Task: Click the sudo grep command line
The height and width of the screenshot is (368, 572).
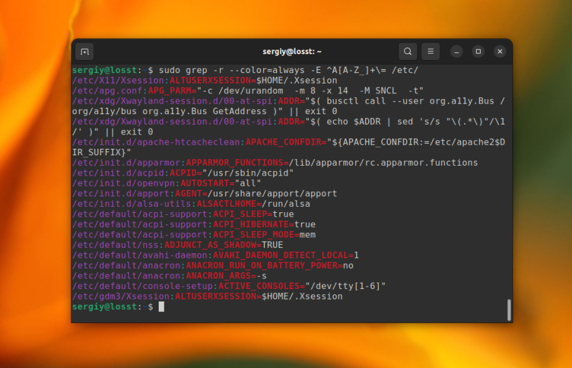Action: [x=245, y=70]
